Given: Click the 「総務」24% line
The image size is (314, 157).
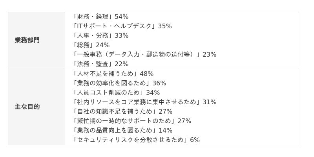Looking at the screenshot, I should point(91,45).
